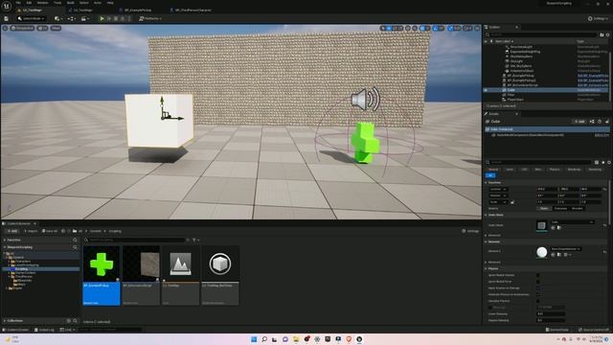The width and height of the screenshot is (613, 345).
Task: Create a new folder in the Outliner
Action: 602,34
